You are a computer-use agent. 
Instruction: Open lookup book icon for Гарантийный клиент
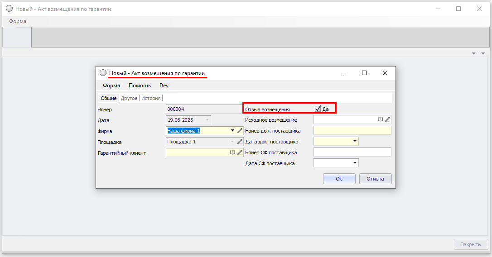pos(232,153)
